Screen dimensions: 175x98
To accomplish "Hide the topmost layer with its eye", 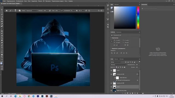I will [x=111, y=71].
